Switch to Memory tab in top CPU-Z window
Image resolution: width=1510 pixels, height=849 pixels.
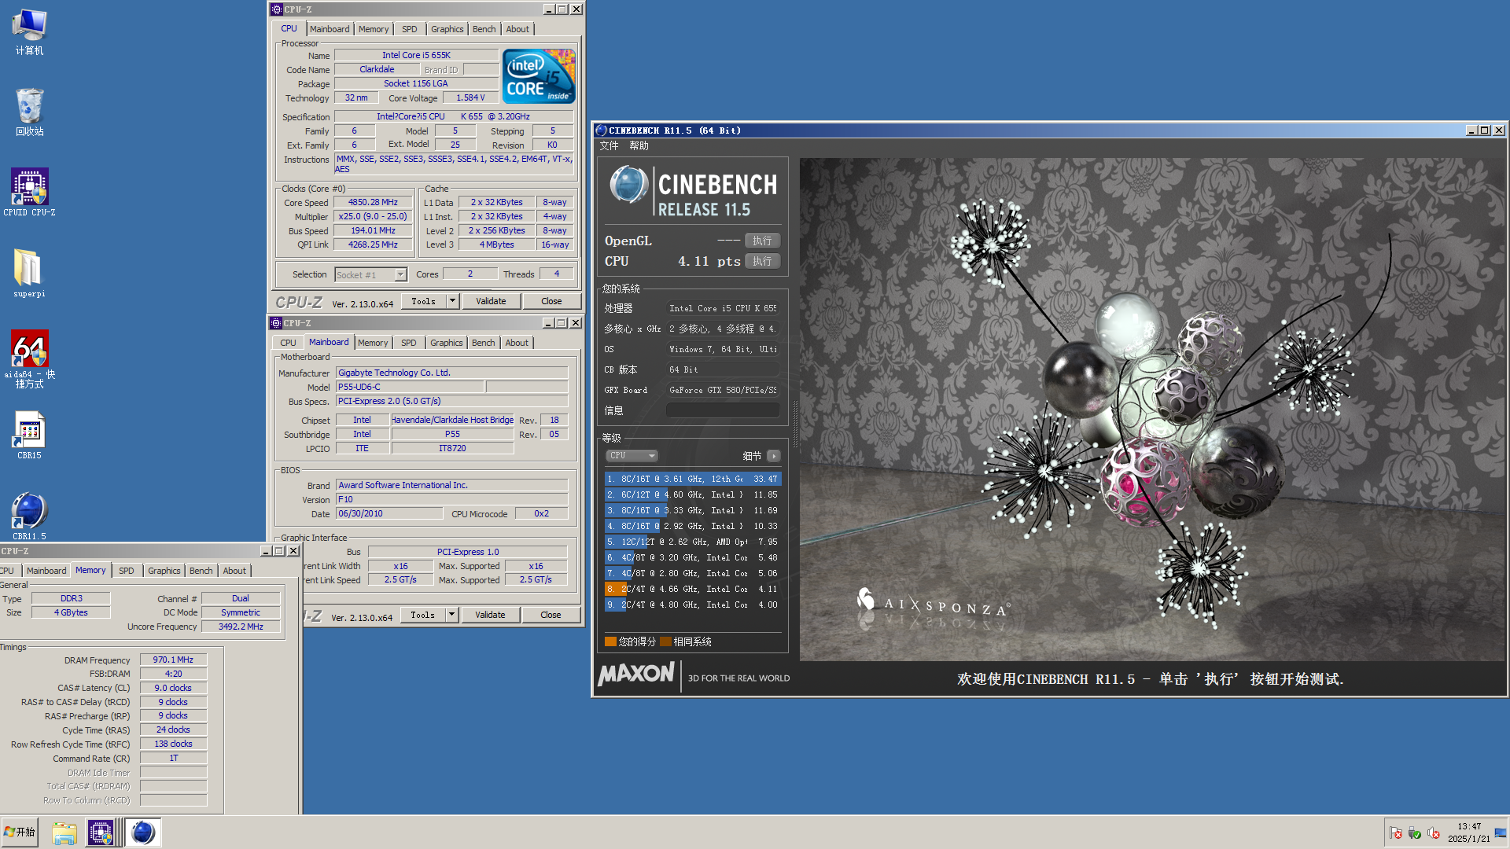coord(374,29)
